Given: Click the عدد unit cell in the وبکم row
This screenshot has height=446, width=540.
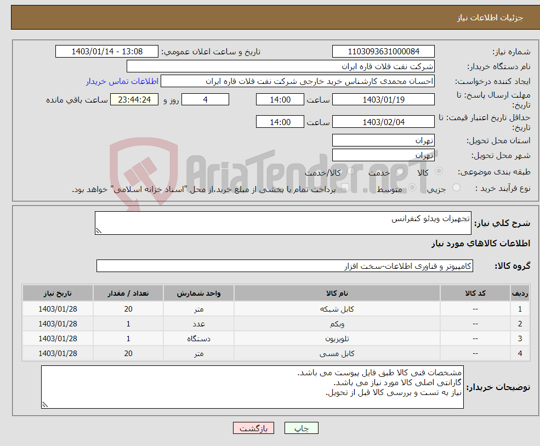Looking at the screenshot, I should pyautogui.click(x=198, y=324).
